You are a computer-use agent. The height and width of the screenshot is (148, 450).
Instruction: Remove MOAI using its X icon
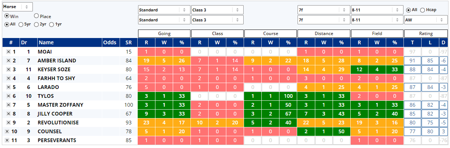click(8, 52)
